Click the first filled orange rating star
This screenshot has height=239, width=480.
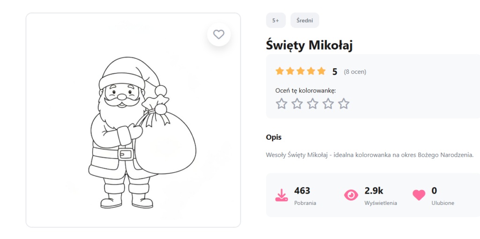[280, 71]
